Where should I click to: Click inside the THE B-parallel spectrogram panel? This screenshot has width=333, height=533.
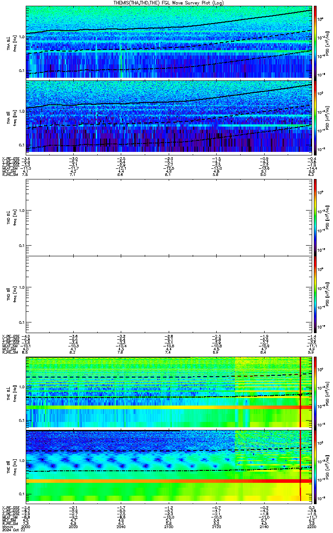pyautogui.click(x=168, y=466)
